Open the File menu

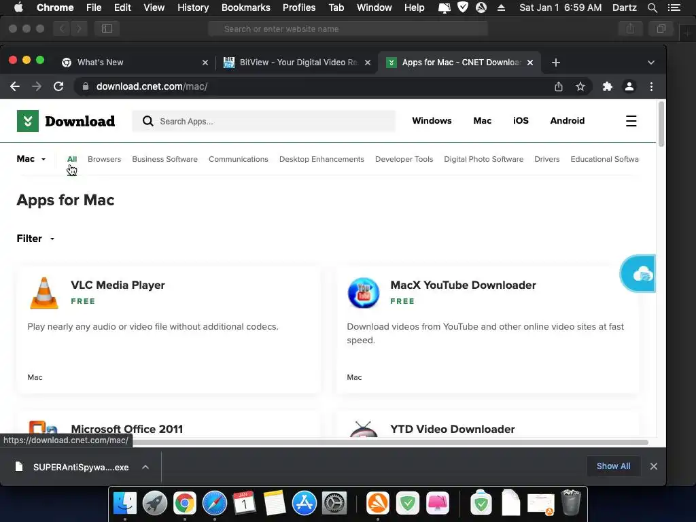coord(94,7)
